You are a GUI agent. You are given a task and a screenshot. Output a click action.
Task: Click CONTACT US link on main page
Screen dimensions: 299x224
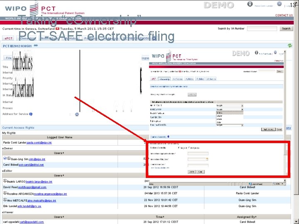click(284, 15)
